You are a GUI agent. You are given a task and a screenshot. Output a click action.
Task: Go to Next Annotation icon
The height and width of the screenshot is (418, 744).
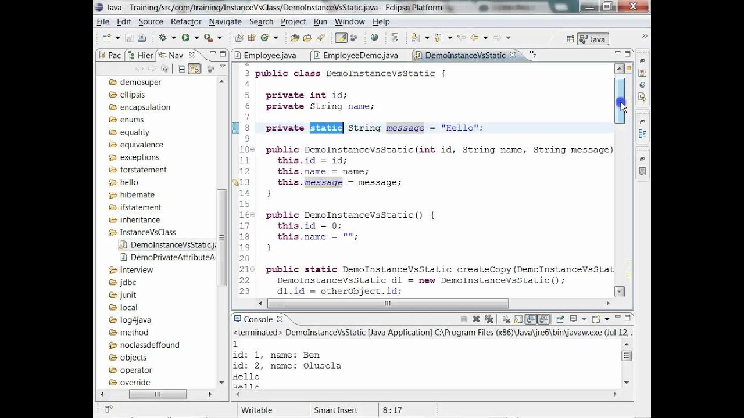coord(415,38)
